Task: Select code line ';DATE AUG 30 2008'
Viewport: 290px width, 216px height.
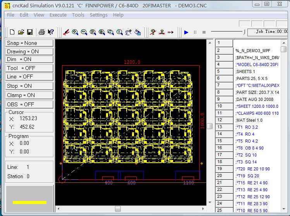Action: click(x=254, y=99)
